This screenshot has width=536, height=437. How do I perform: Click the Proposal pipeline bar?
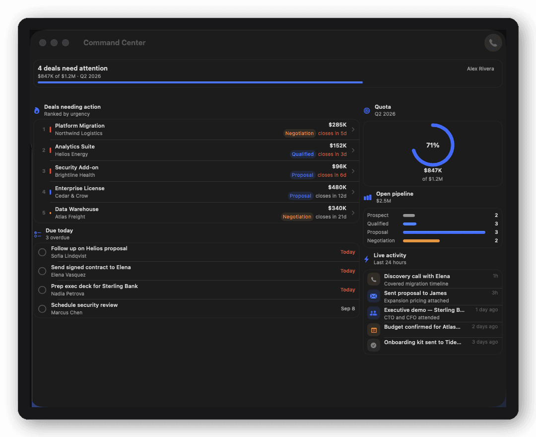(x=444, y=232)
